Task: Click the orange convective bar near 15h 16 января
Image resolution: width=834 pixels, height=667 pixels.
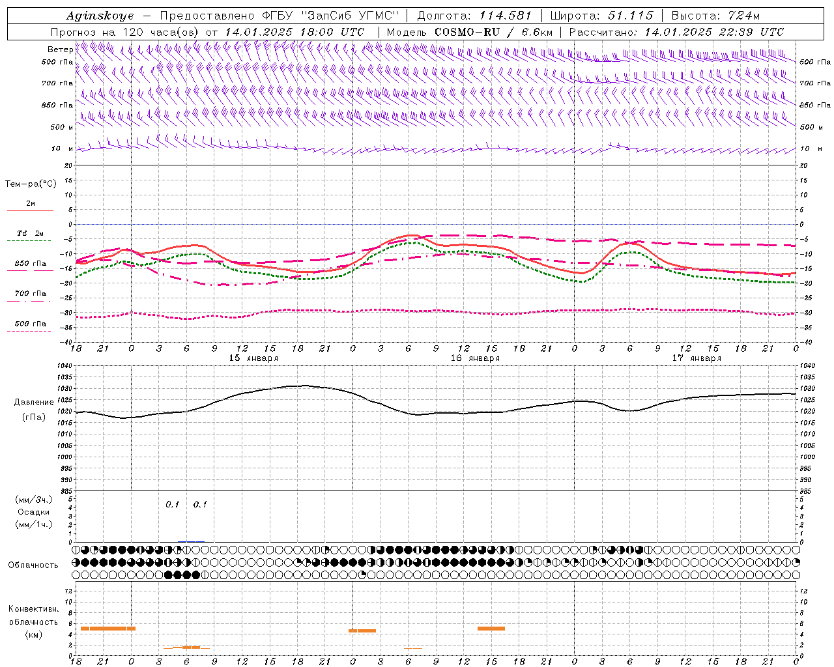Action: coord(491,629)
